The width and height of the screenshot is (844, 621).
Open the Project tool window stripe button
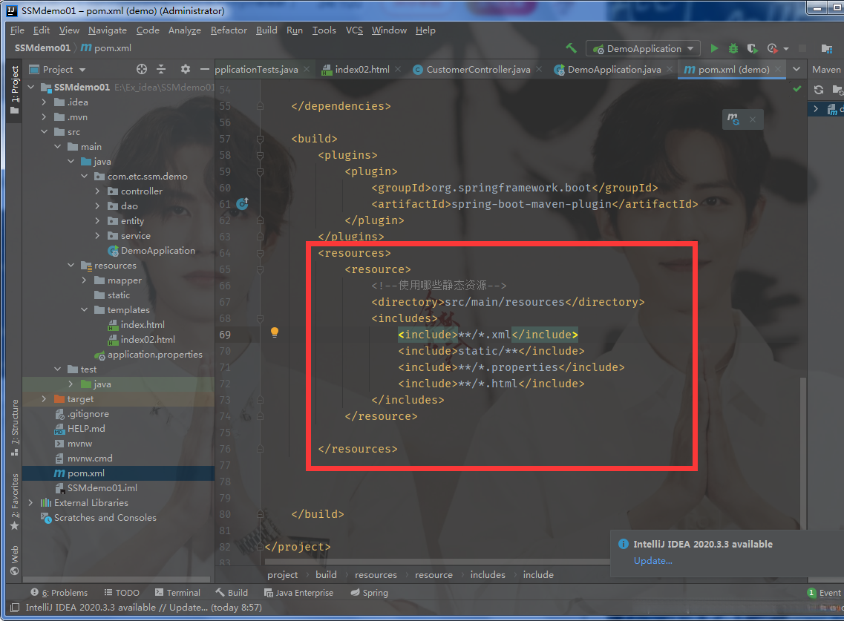point(15,89)
